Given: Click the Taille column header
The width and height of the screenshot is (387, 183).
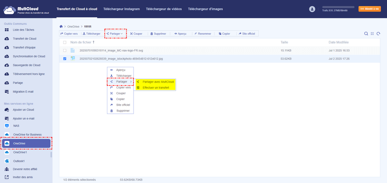Looking at the screenshot, I should coord(284,42).
